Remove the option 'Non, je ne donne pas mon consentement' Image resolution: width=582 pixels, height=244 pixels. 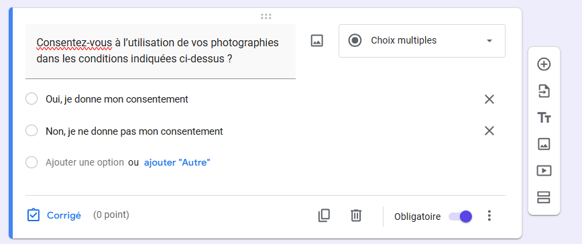(x=489, y=131)
